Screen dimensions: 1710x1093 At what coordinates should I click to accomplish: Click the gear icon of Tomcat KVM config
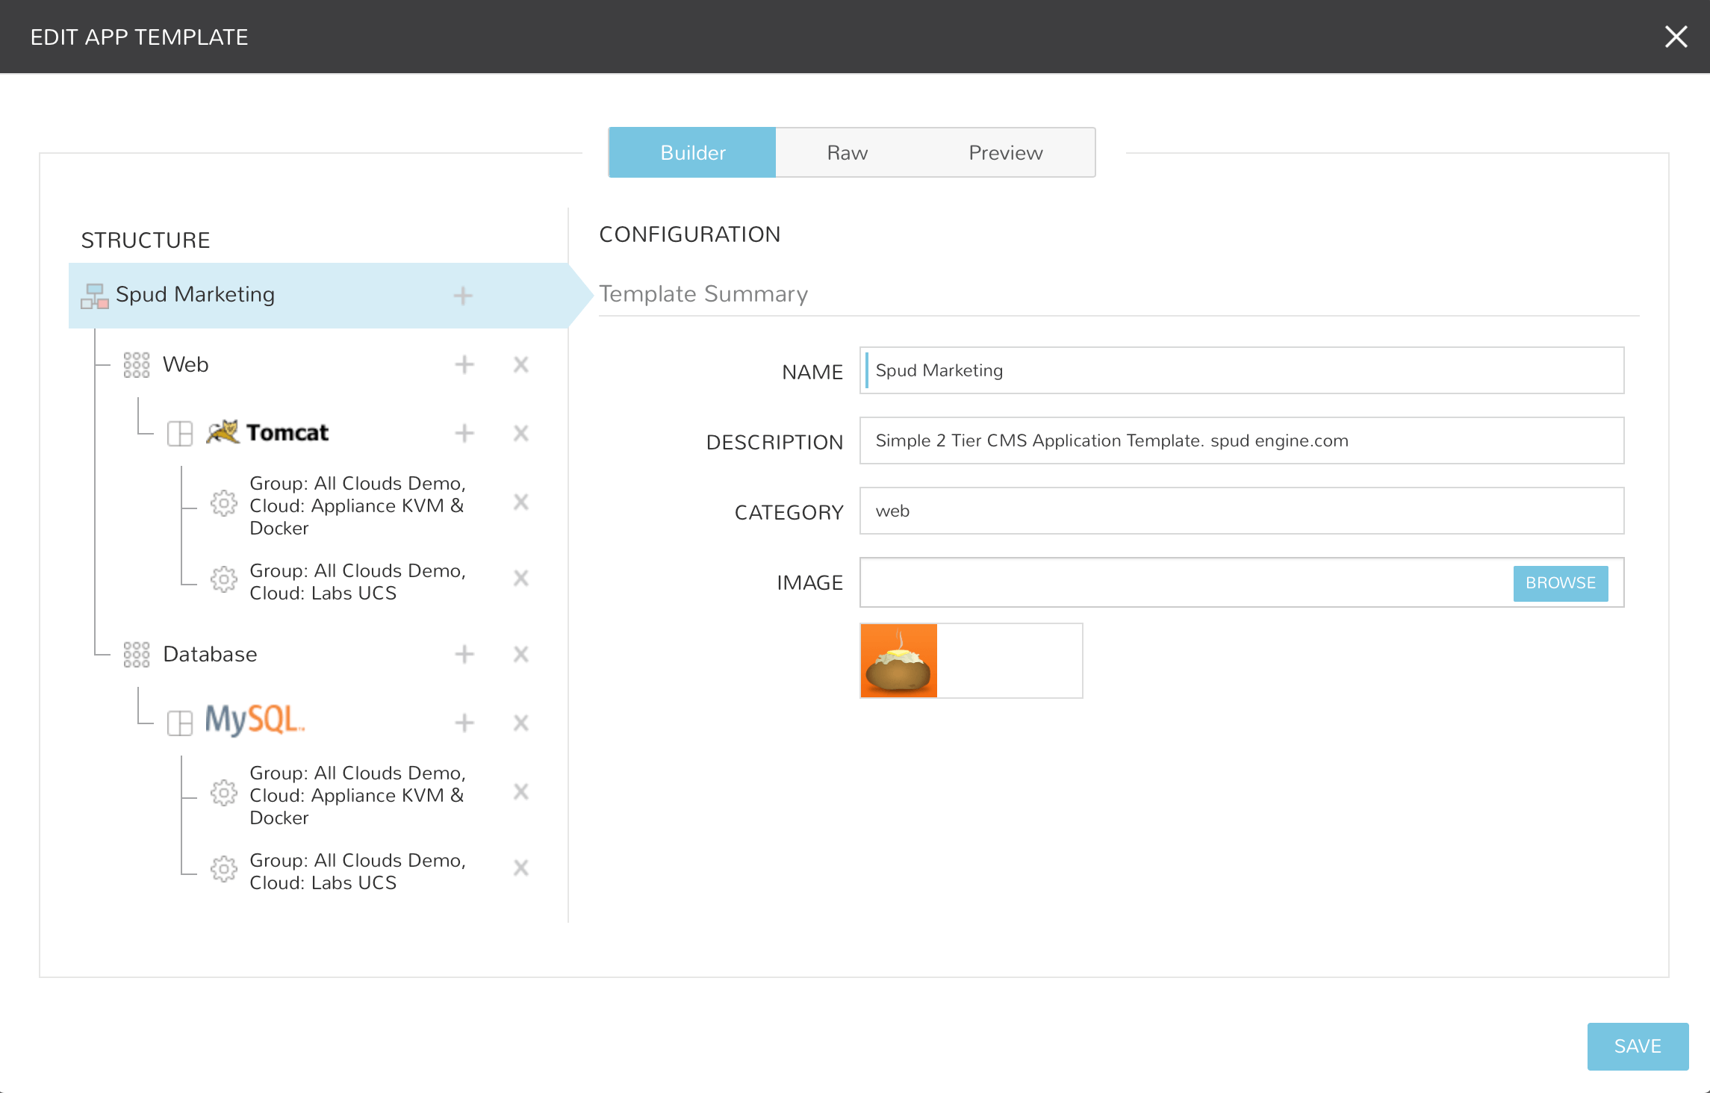coord(223,503)
